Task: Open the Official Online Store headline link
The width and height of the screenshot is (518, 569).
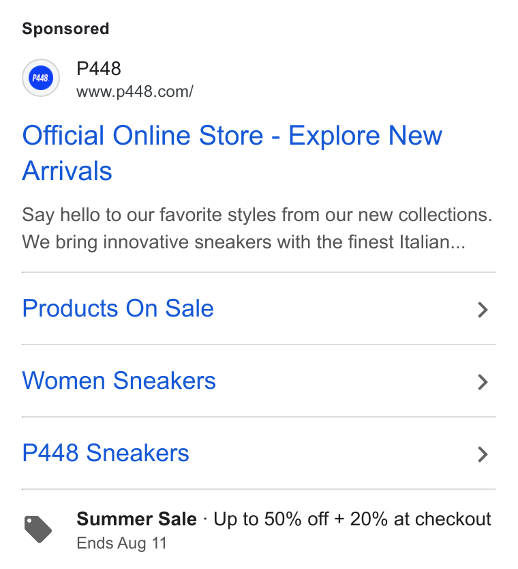Action: (x=232, y=153)
